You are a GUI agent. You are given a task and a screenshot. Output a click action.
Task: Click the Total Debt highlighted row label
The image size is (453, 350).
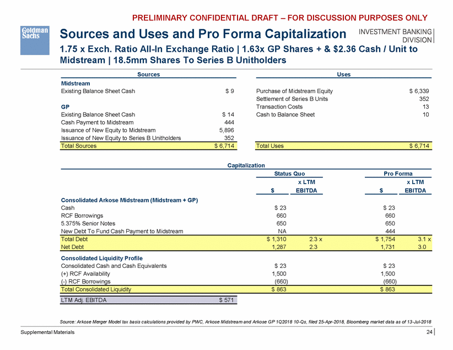coord(74,240)
